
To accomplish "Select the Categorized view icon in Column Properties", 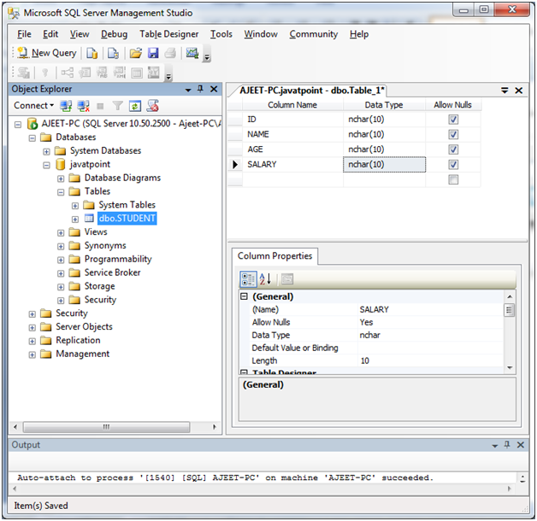I will (x=248, y=279).
